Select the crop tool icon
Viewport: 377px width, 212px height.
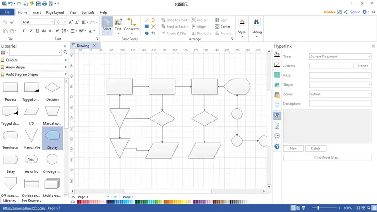click(154, 33)
